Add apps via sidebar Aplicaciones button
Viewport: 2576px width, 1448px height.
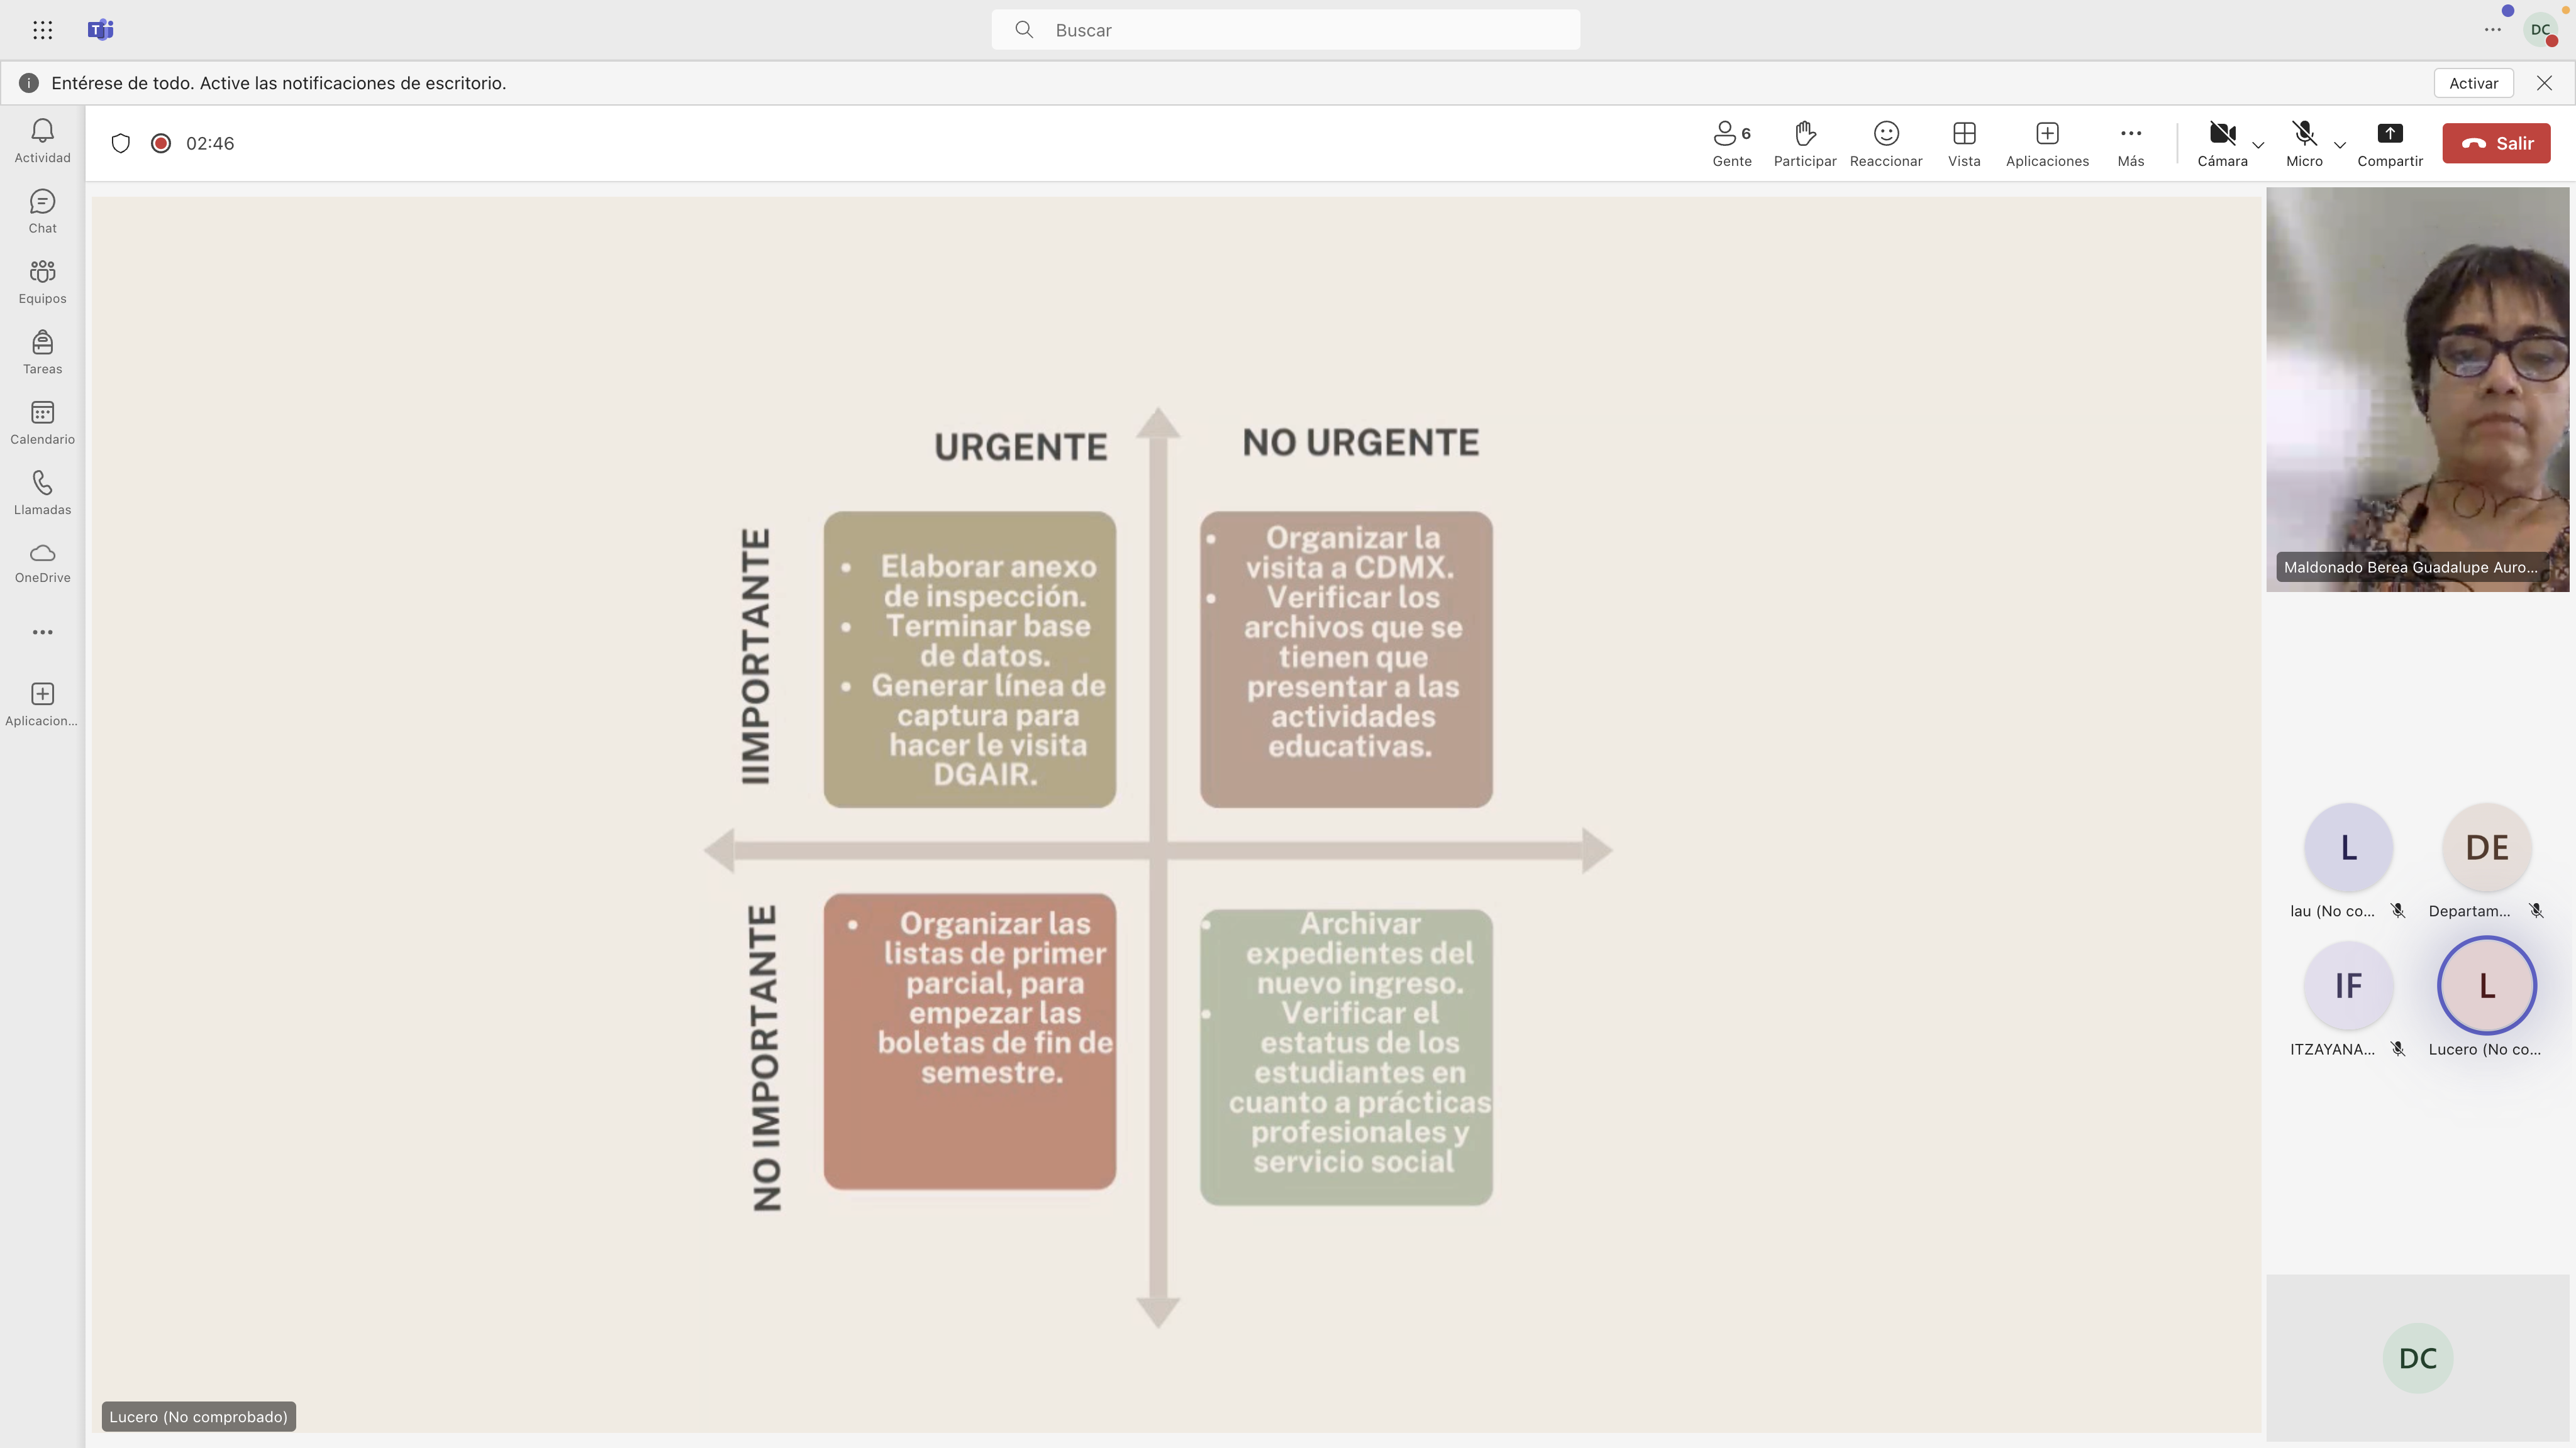[42, 705]
